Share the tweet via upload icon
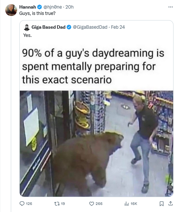The width and height of the screenshot is (178, 212). coord(171,203)
